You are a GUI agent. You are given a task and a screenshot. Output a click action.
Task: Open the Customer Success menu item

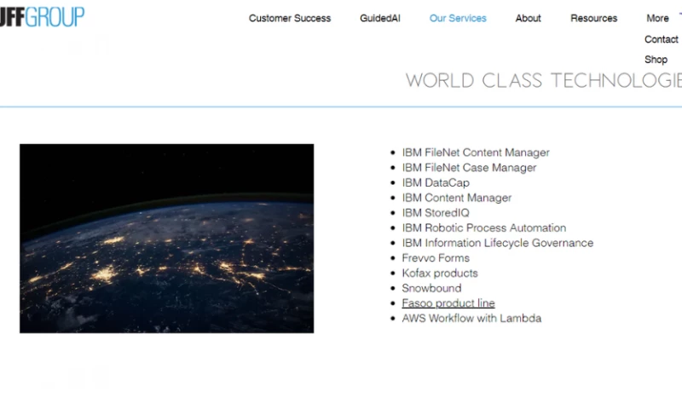pos(289,18)
